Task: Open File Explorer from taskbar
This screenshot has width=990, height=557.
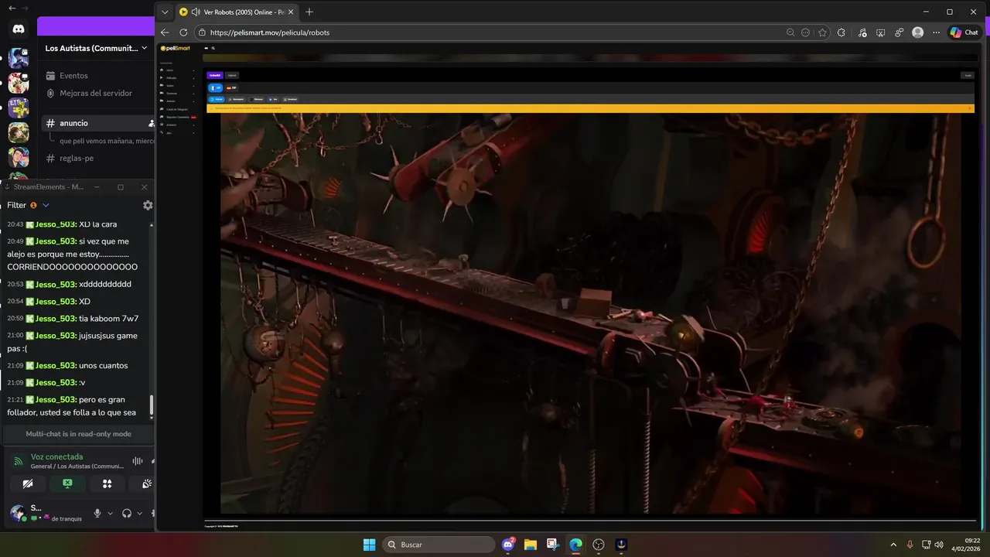Action: click(x=531, y=545)
